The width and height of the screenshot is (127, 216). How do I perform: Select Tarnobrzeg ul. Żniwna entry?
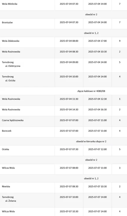tap(63, 200)
